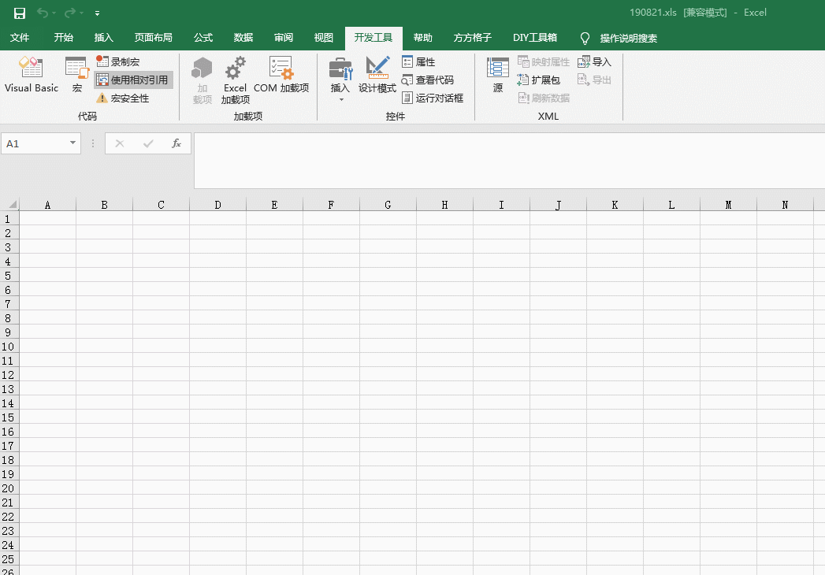The height and width of the screenshot is (575, 825).
Task: Open the Visual Basic editor
Action: pyautogui.click(x=31, y=75)
